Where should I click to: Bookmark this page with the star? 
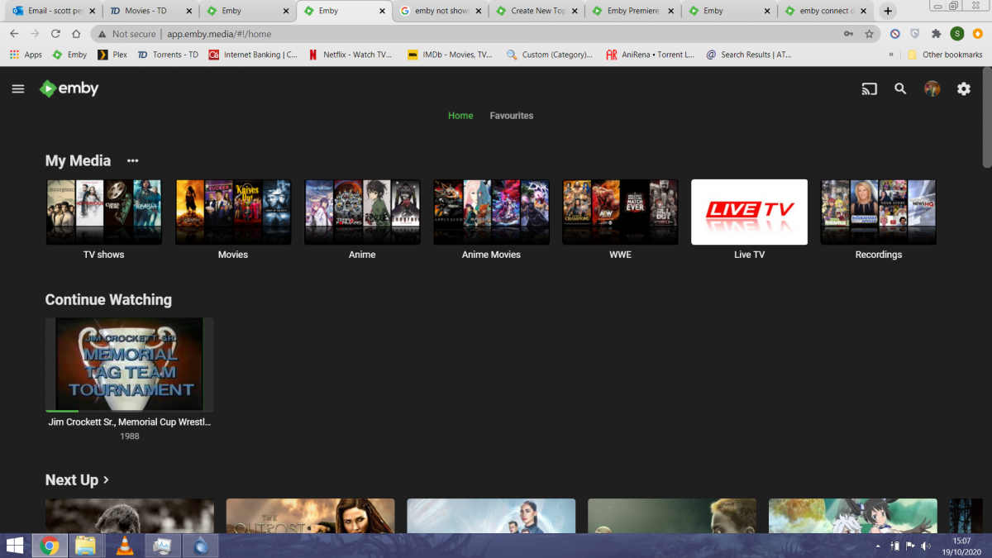869,34
